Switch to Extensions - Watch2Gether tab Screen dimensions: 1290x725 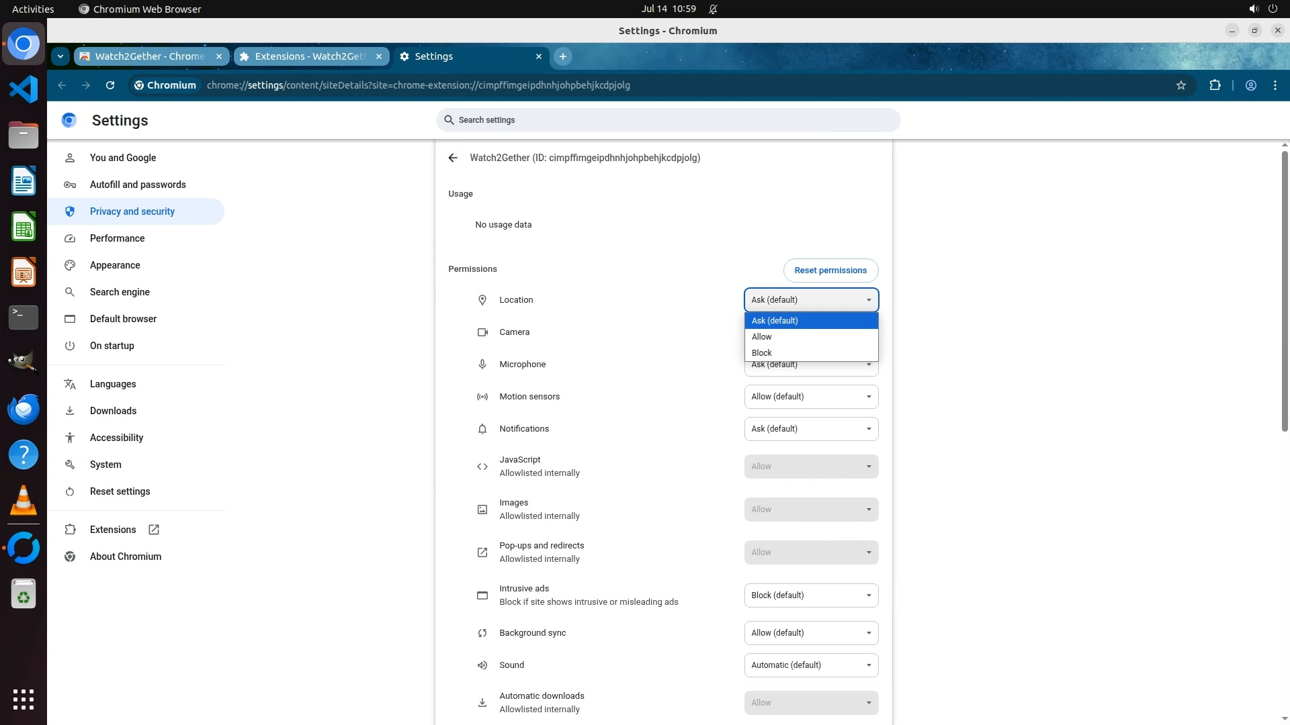coord(309,56)
